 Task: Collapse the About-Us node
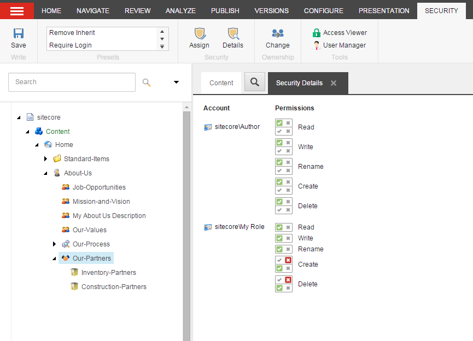coord(45,173)
